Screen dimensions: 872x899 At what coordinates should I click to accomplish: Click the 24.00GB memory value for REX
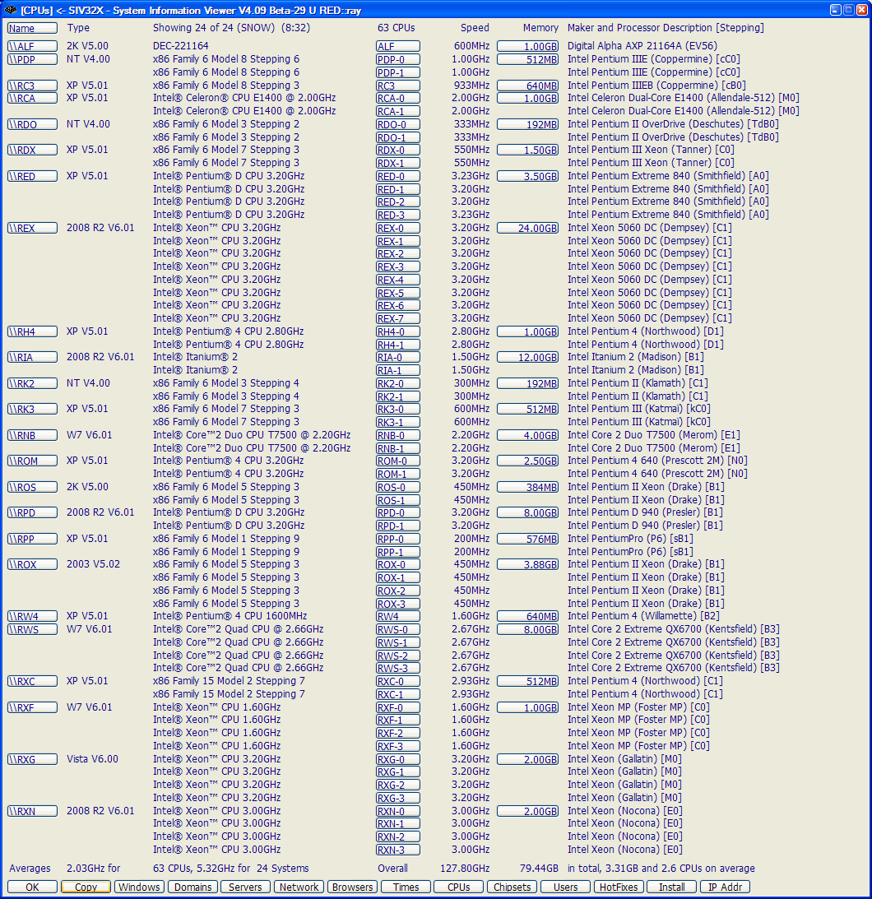point(527,228)
